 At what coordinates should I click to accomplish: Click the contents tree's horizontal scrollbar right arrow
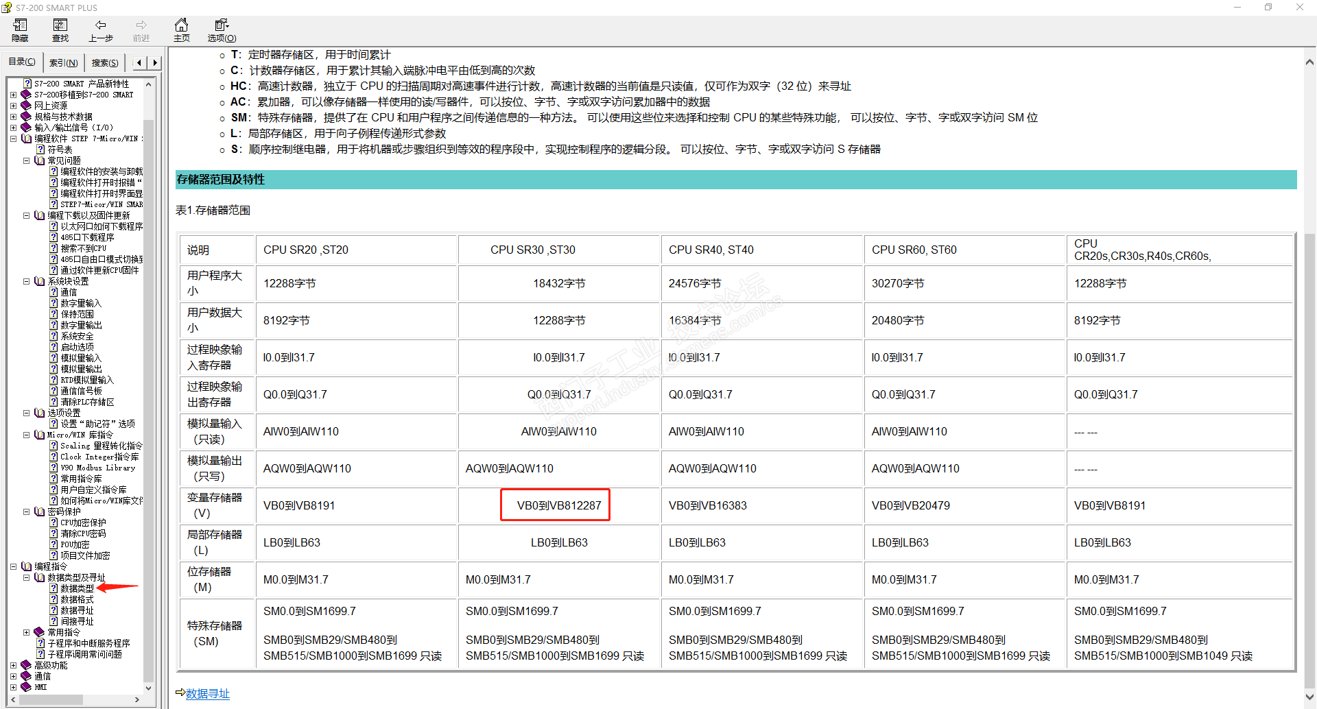click(x=137, y=699)
